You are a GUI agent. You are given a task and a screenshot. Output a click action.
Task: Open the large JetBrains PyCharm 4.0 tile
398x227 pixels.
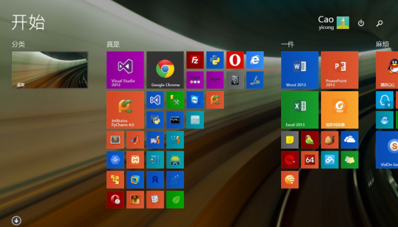click(125, 110)
